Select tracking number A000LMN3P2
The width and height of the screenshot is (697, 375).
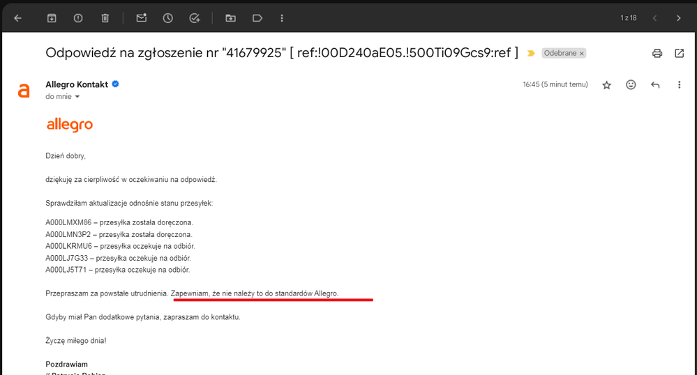click(x=68, y=235)
